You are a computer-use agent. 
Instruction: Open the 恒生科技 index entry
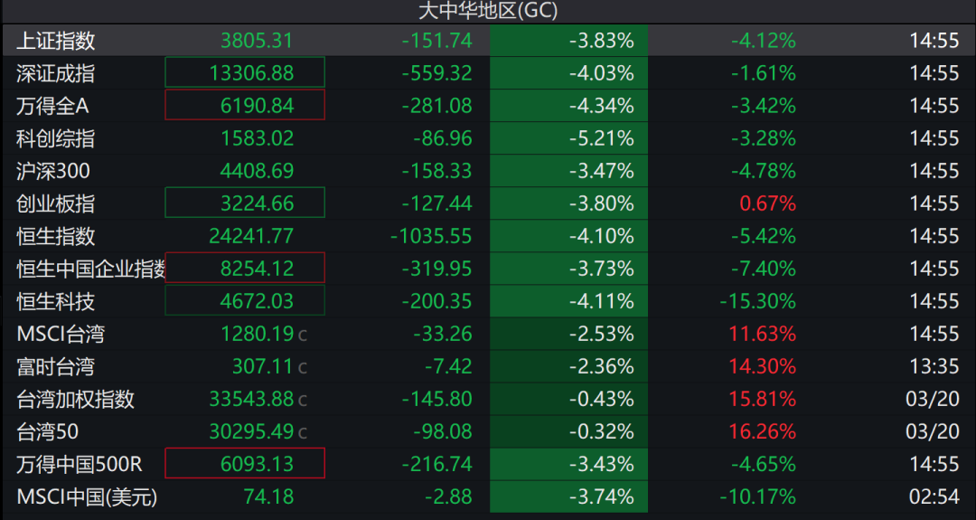tap(56, 301)
